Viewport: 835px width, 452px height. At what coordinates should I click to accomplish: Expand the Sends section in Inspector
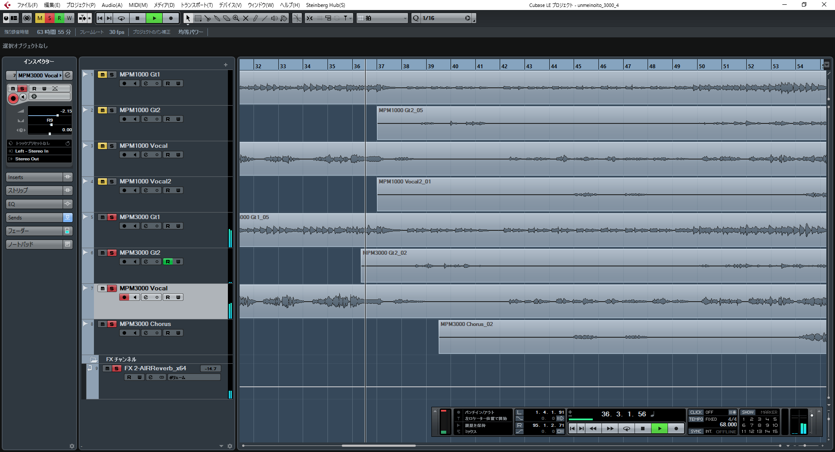[x=35, y=218]
